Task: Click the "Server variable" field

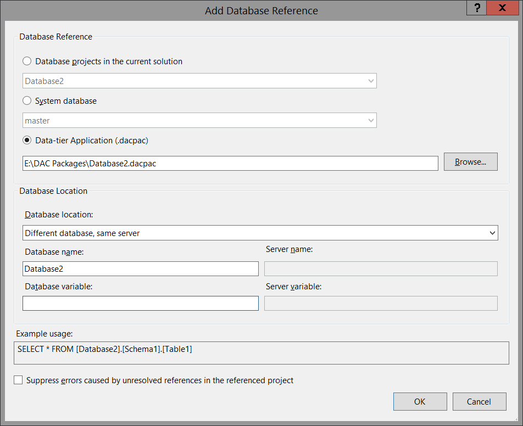Action: pyautogui.click(x=381, y=303)
